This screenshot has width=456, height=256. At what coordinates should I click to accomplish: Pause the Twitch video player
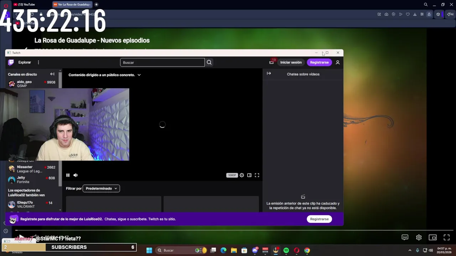pyautogui.click(x=68, y=175)
